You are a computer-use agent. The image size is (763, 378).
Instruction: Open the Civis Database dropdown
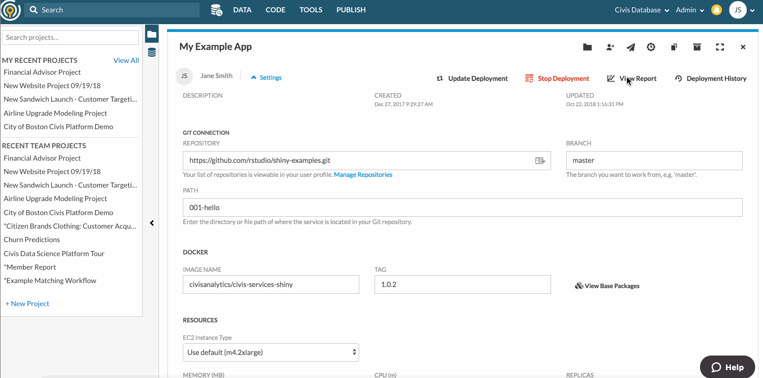pos(640,10)
